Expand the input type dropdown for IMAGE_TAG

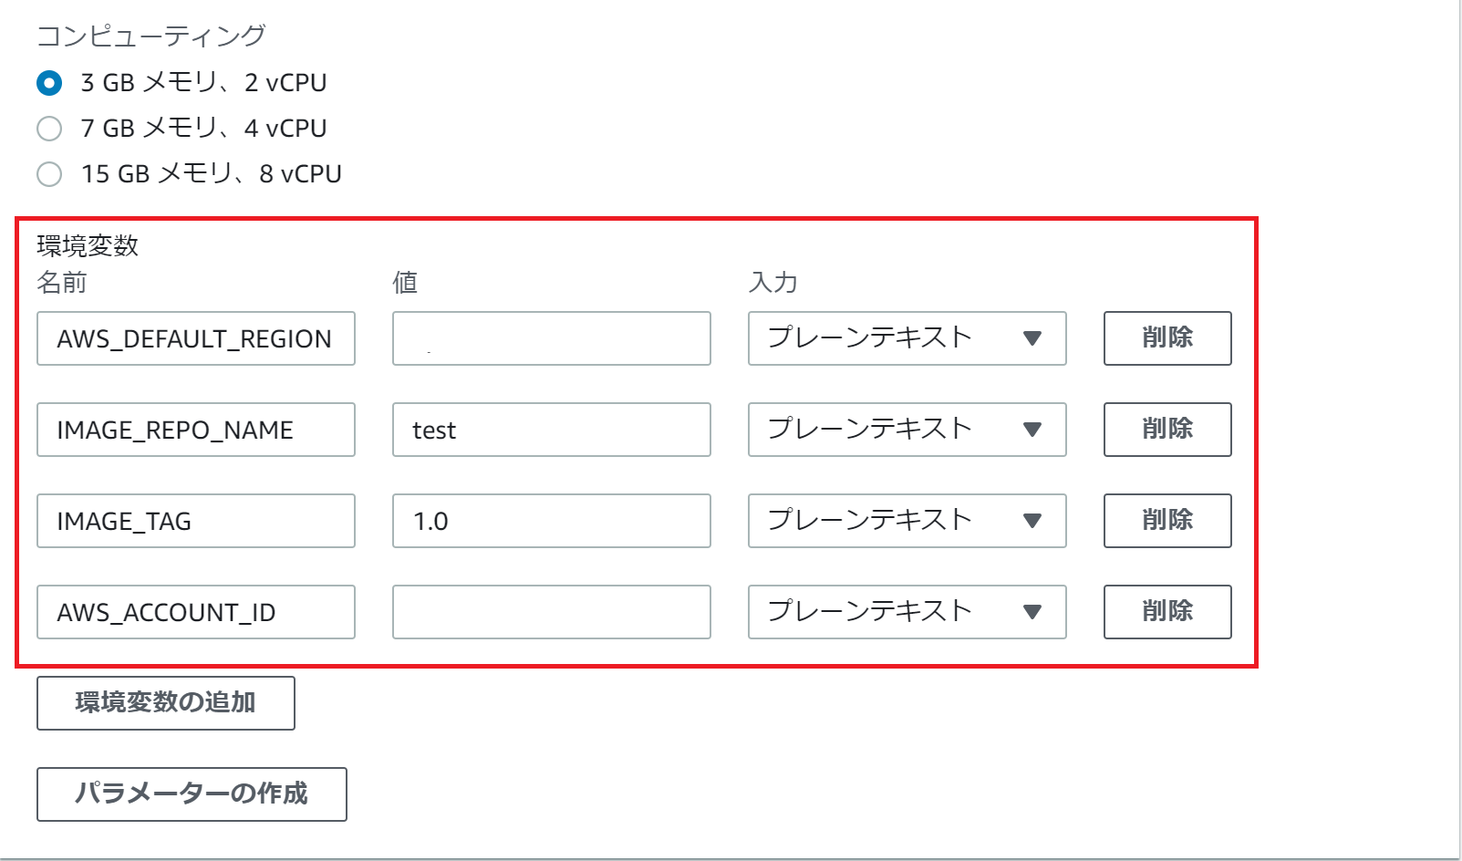click(907, 521)
